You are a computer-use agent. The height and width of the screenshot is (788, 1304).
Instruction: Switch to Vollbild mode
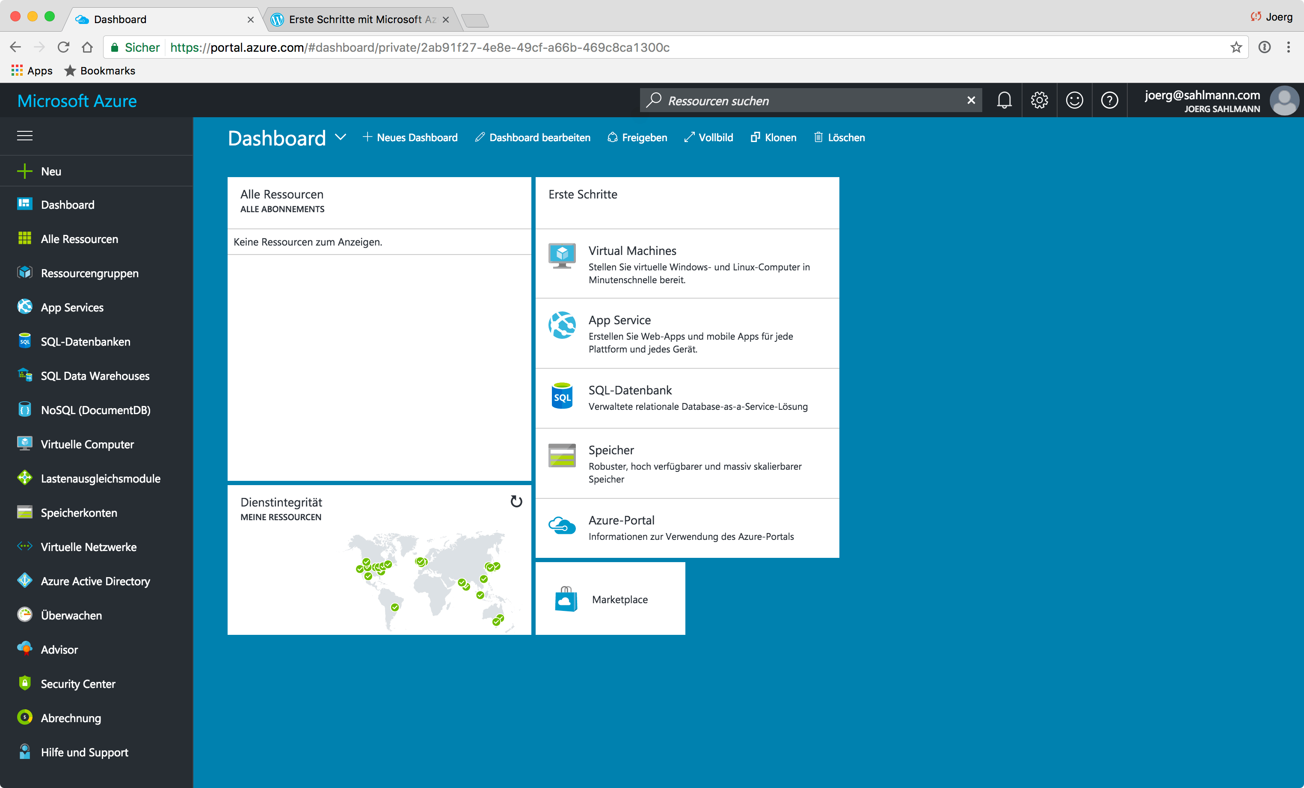(708, 138)
